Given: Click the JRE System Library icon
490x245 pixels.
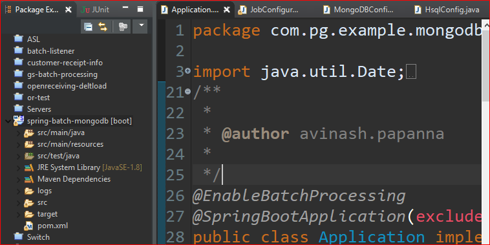Looking at the screenshot, I should pyautogui.click(x=29, y=168).
